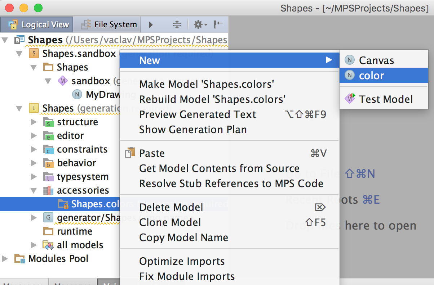The image size is (434, 285).
Task: Click the structure model folder icon
Action: tap(48, 122)
